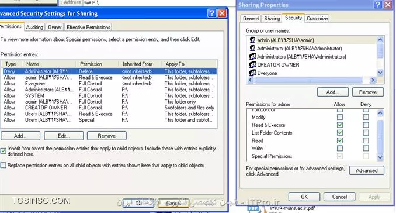Click the right arrow of group names horizontal scrollbar

373,80
